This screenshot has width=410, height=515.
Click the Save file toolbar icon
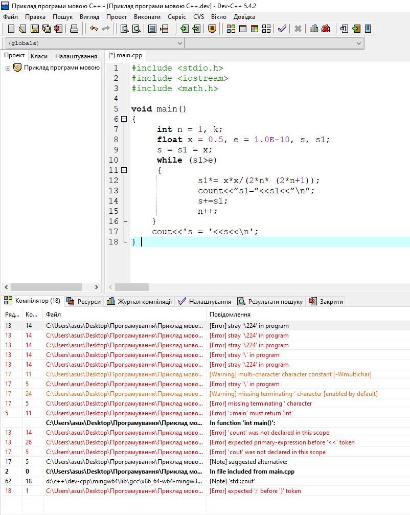coord(35,29)
